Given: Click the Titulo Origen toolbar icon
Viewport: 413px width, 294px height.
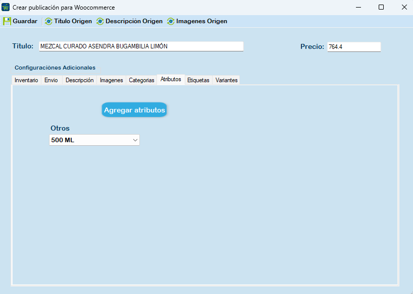Looking at the screenshot, I should click(48, 21).
